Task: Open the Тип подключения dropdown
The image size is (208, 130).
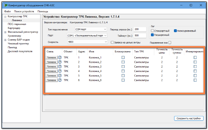Action: 91,29
